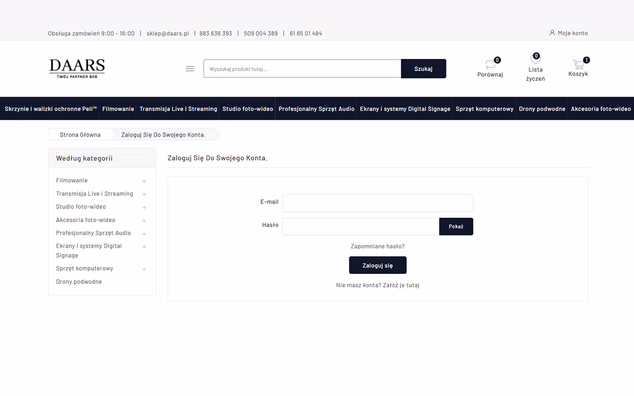The image size is (634, 396).
Task: Open the Koszyk shopping cart icon
Action: [x=578, y=64]
